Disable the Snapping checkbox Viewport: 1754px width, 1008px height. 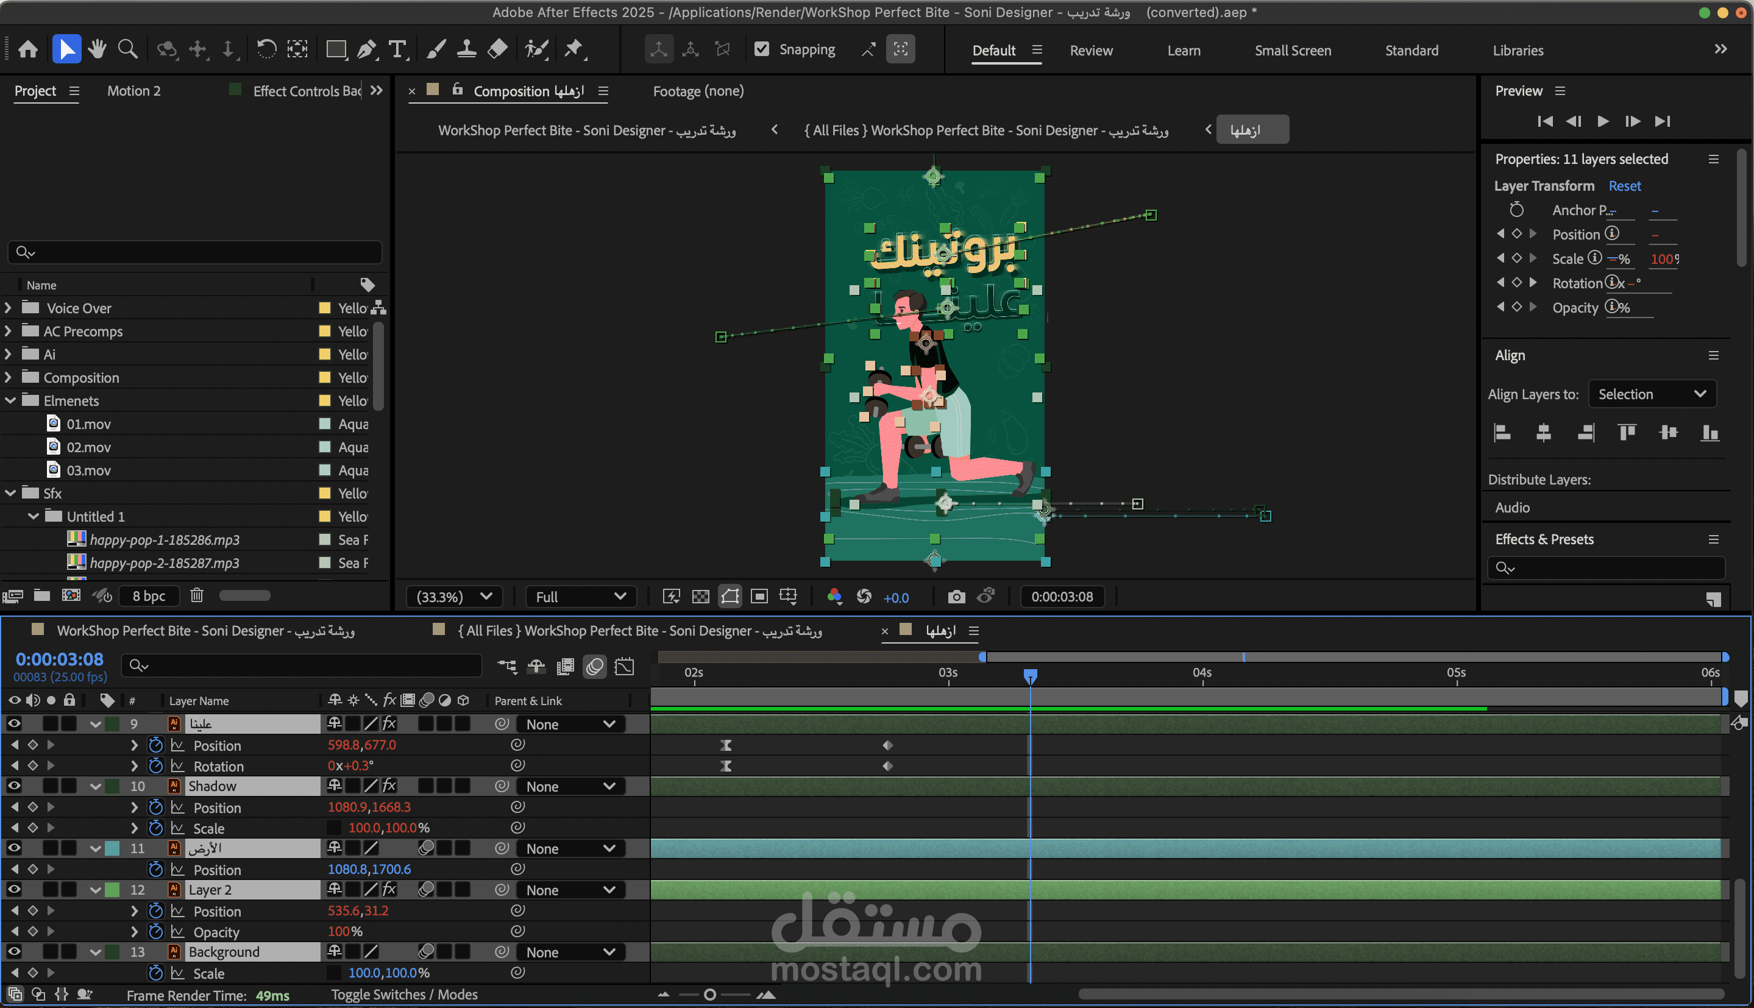point(761,49)
